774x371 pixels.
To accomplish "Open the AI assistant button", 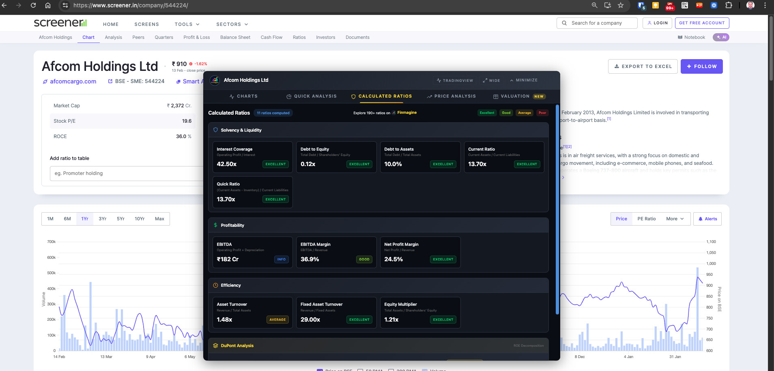I will pyautogui.click(x=721, y=37).
